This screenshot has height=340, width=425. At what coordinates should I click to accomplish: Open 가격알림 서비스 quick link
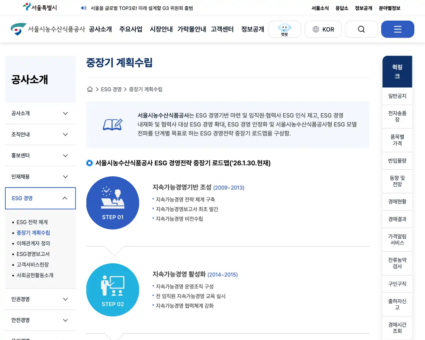(397, 240)
